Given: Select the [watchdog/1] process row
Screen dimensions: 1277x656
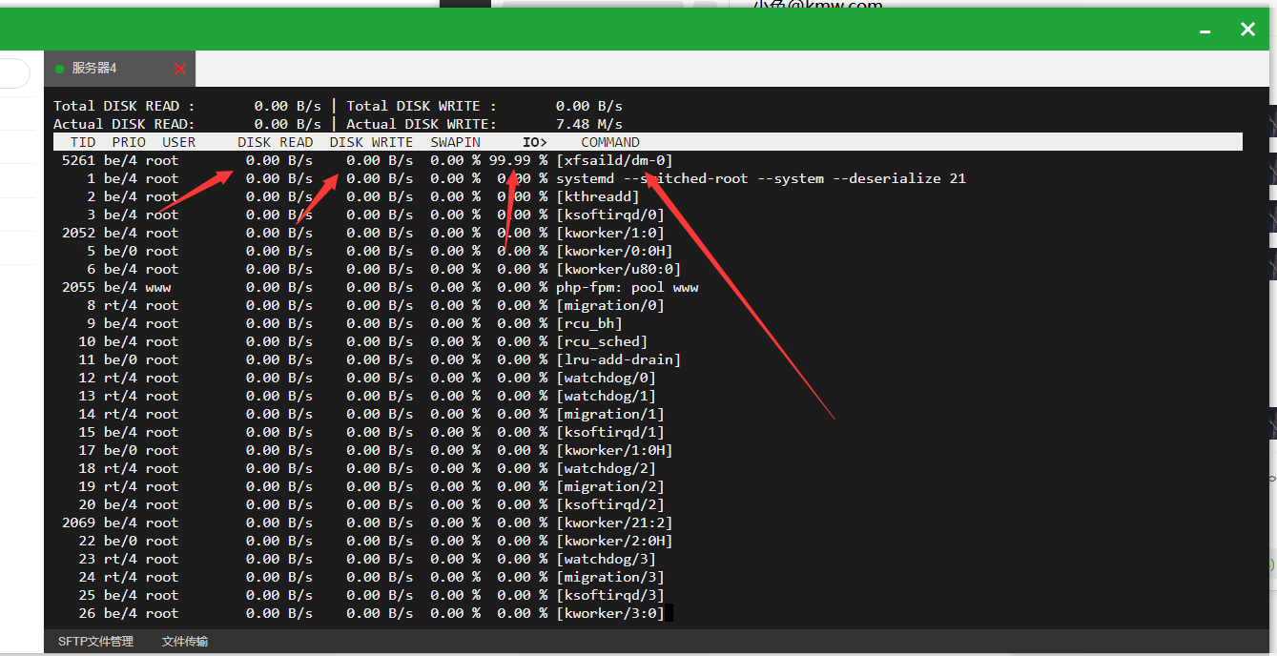Looking at the screenshot, I should pyautogui.click(x=649, y=396).
